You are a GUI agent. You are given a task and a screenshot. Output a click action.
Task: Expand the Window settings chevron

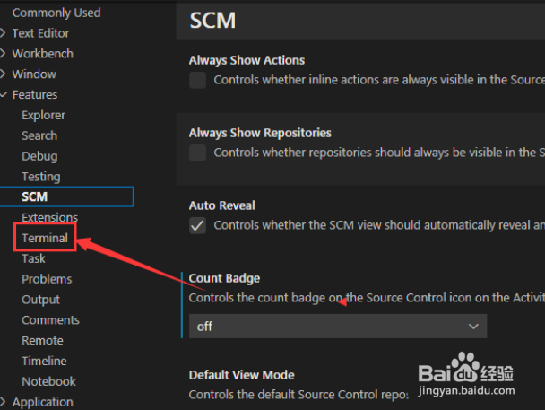pyautogui.click(x=3, y=74)
